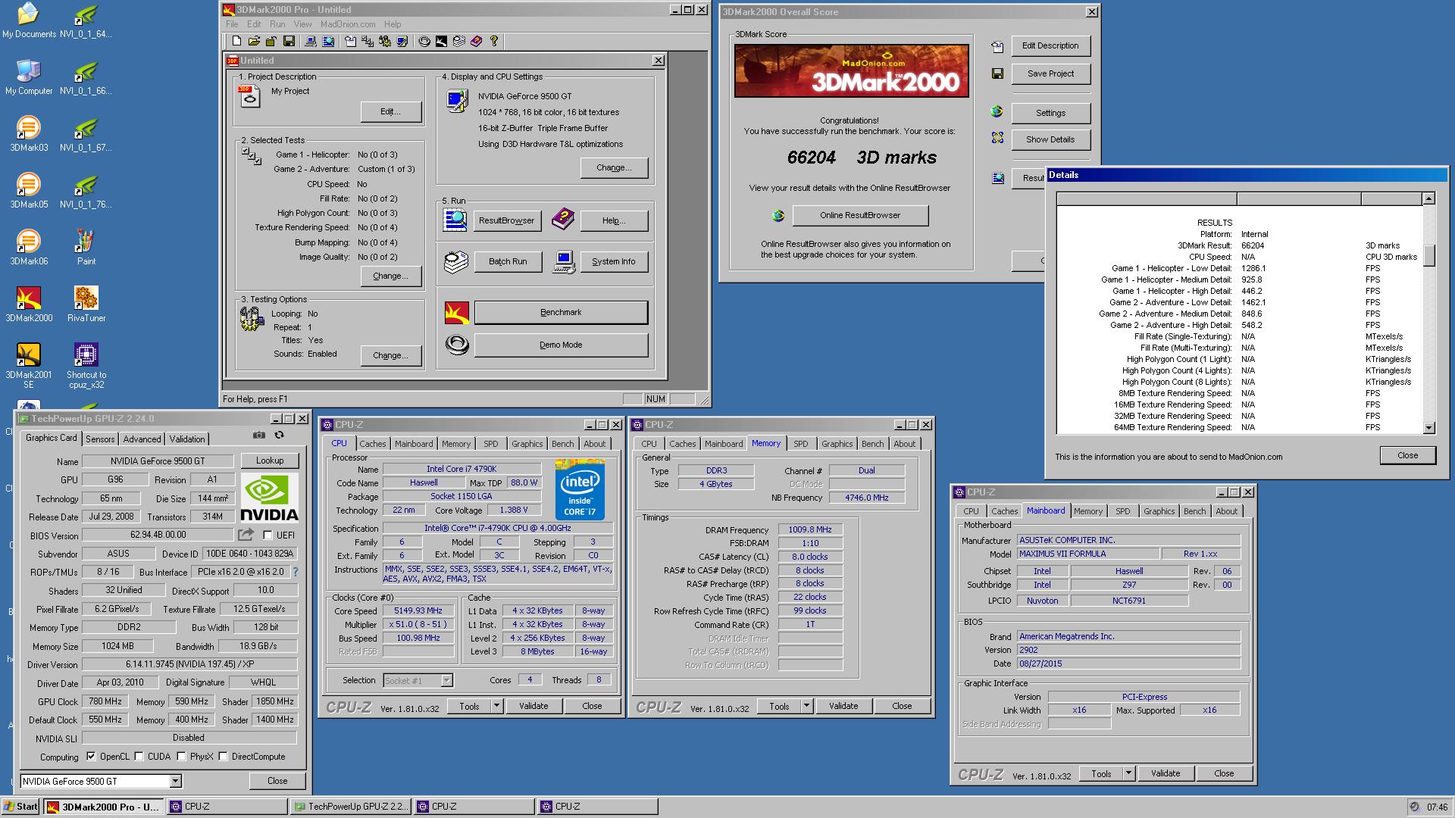
Task: Click the system tray icon beside clock
Action: pos(1414,807)
